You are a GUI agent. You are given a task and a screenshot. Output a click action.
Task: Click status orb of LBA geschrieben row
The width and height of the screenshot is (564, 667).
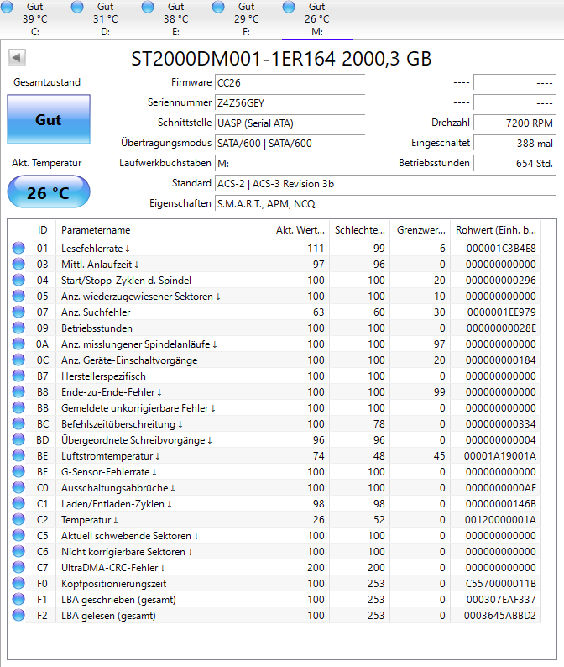point(18,599)
